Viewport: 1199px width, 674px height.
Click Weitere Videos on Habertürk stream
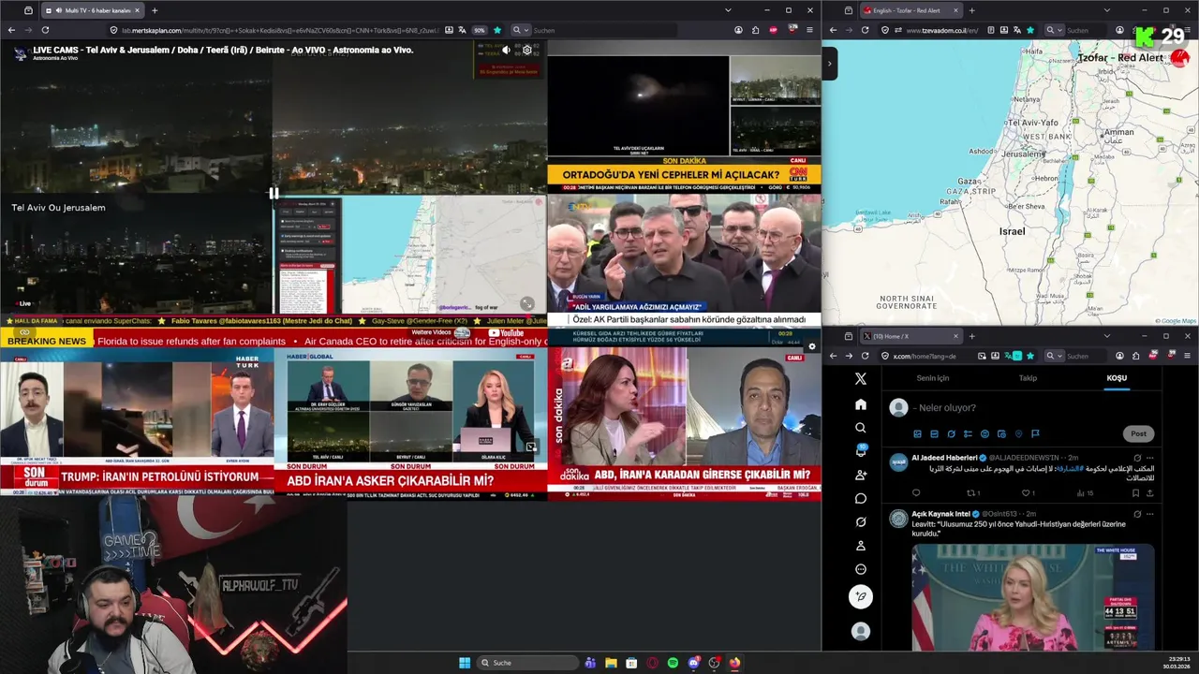pos(431,332)
